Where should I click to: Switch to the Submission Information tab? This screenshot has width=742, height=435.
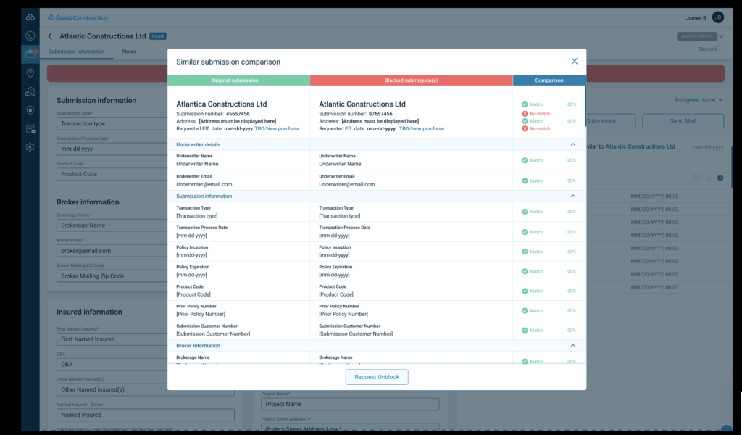pos(76,51)
